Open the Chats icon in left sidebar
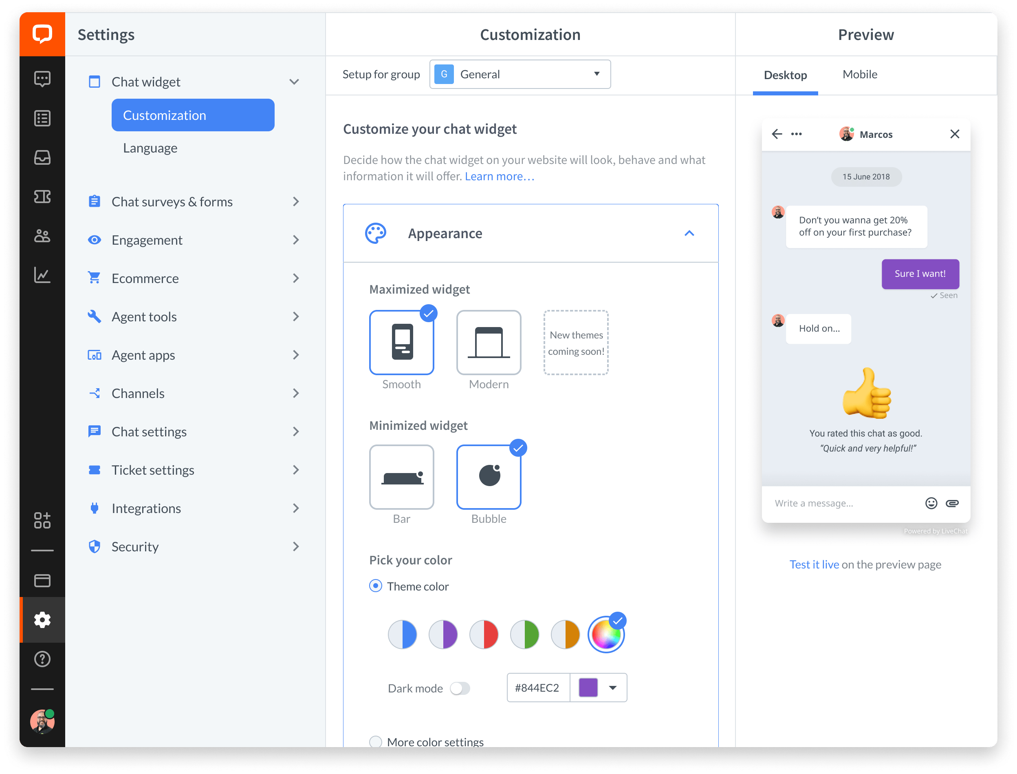The height and width of the screenshot is (774, 1017). pyautogui.click(x=42, y=79)
